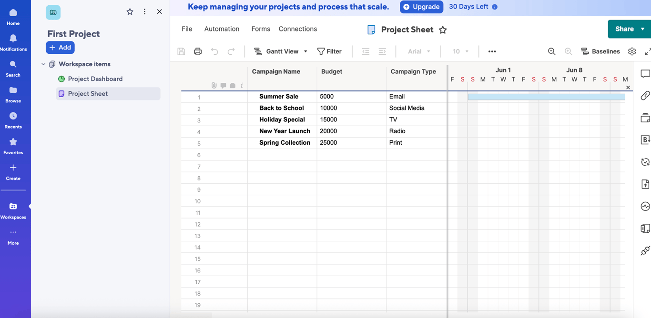Image resolution: width=651 pixels, height=318 pixels.
Task: Select the 15000 budget cell
Action: pos(352,119)
